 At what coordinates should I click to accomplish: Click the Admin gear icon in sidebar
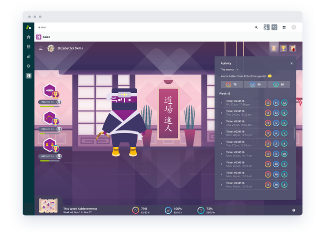pos(29,66)
